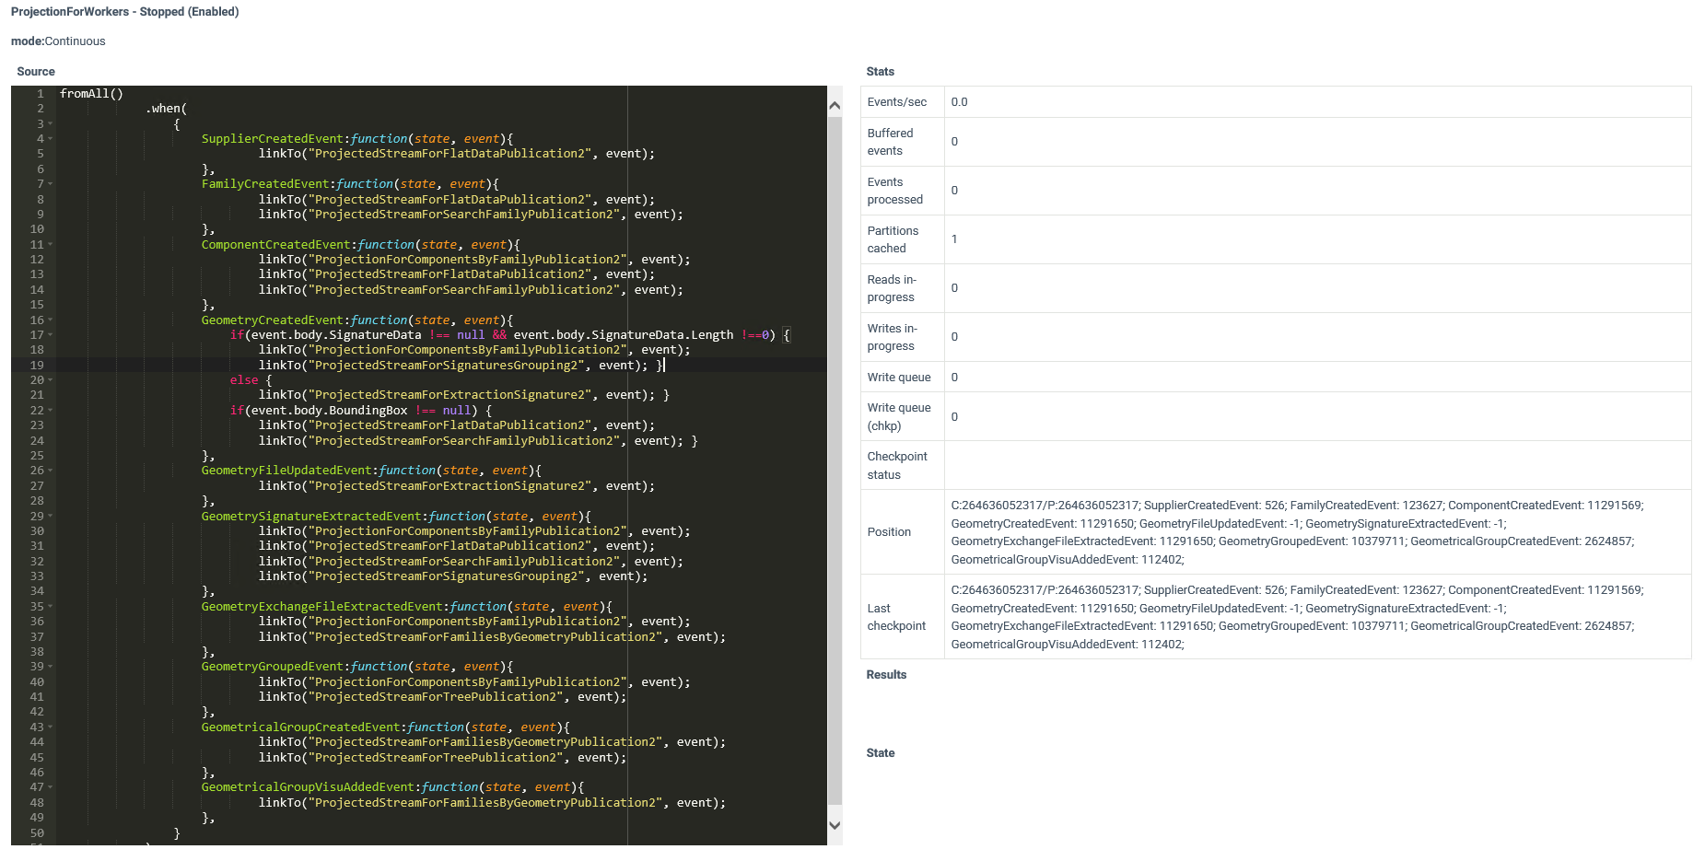Click ProjectedStreamForExtractionSignature2 string on line 27
1705x861 pixels.
(x=450, y=486)
